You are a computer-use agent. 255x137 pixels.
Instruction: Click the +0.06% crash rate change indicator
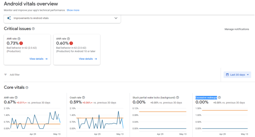point(87,103)
